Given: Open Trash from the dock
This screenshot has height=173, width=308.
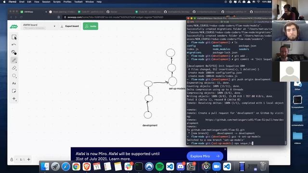Looking at the screenshot, I should 263,167.
